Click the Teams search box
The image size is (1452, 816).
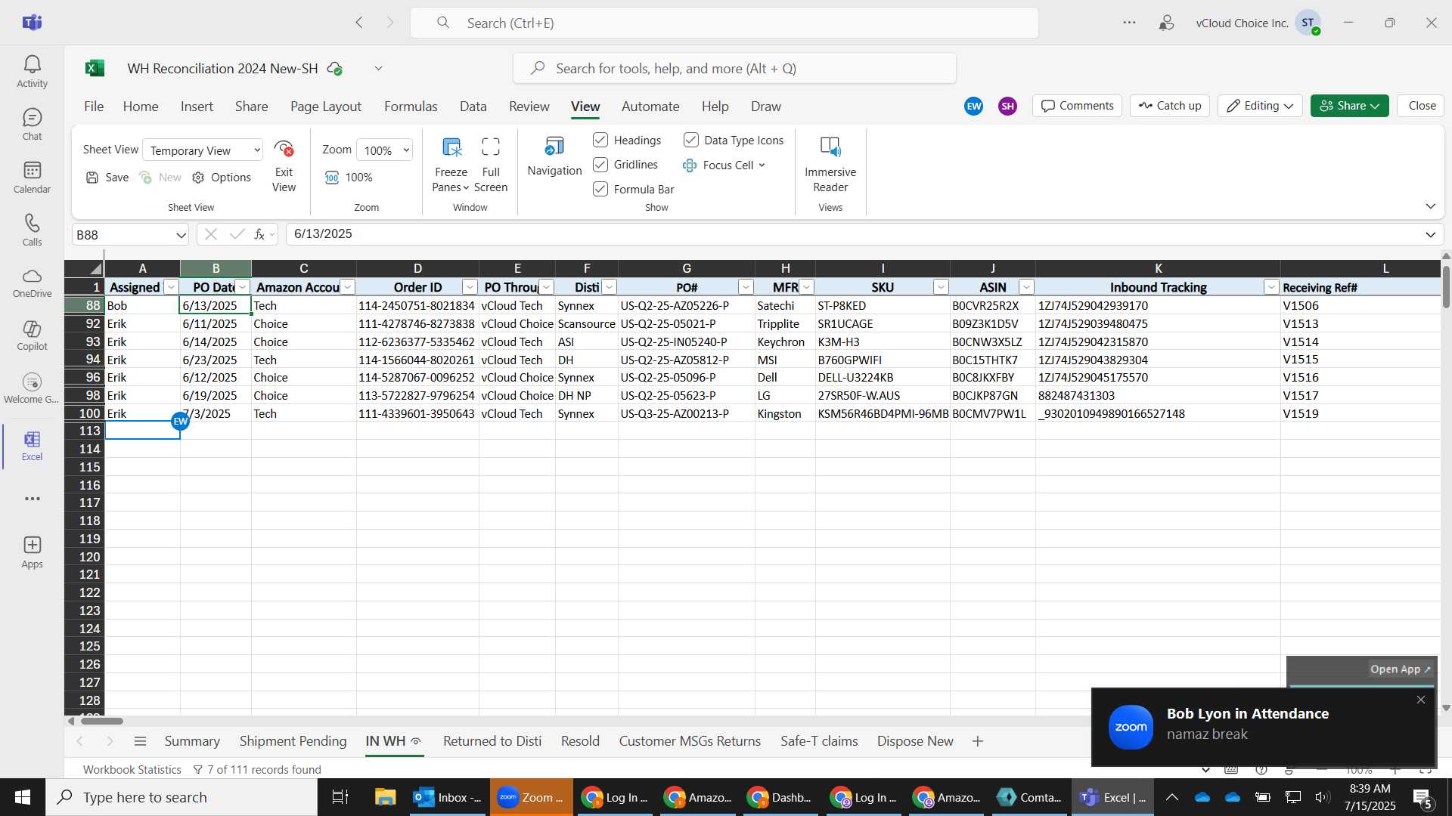click(x=724, y=23)
